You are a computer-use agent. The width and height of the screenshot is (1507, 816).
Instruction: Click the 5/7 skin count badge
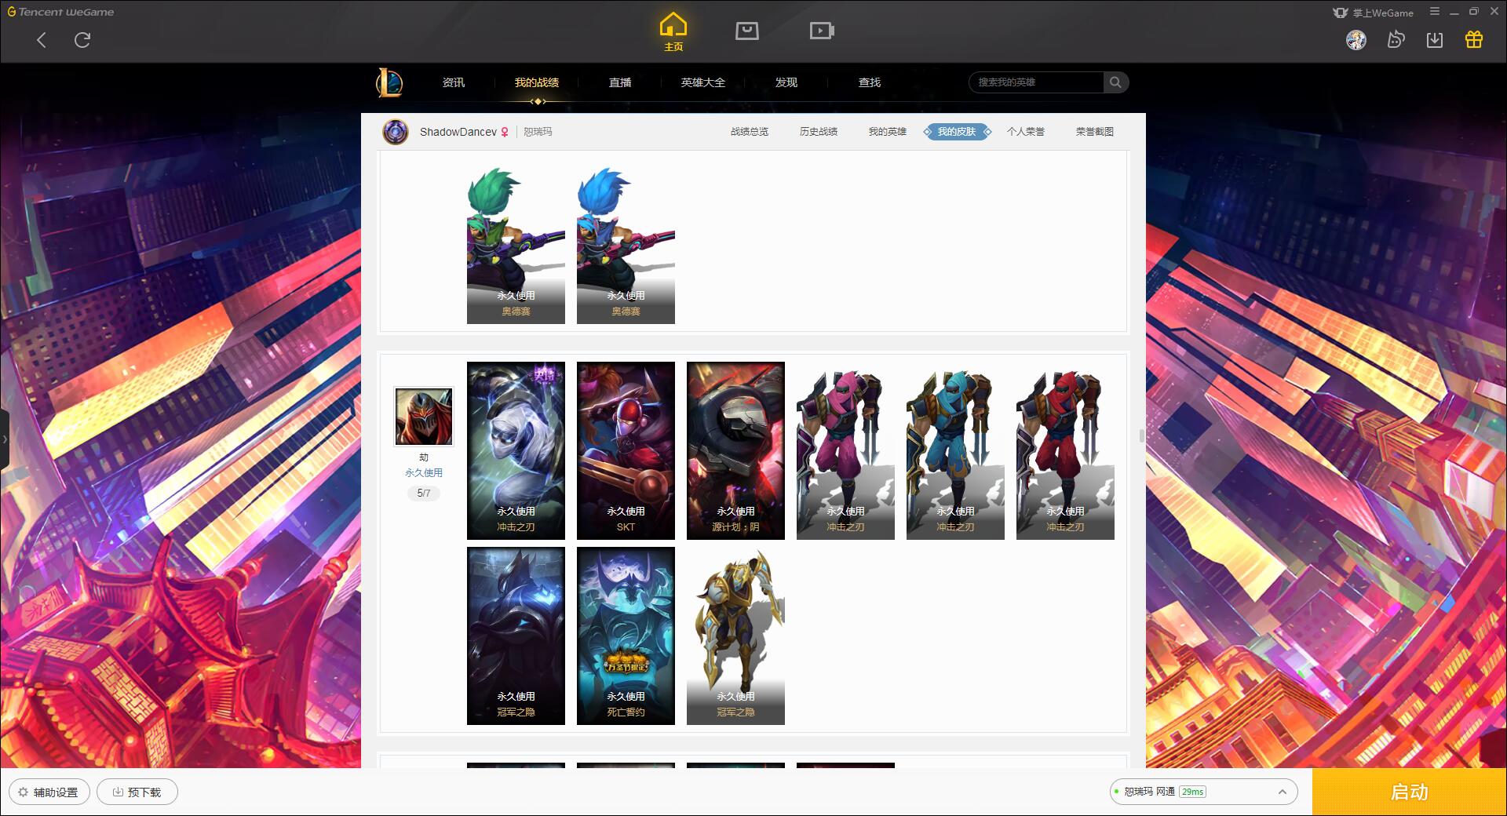tap(424, 494)
